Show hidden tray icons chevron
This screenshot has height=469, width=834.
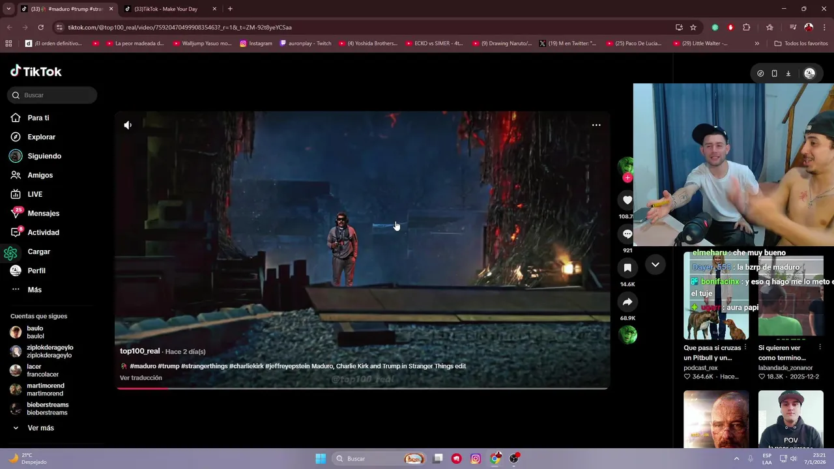point(737,459)
